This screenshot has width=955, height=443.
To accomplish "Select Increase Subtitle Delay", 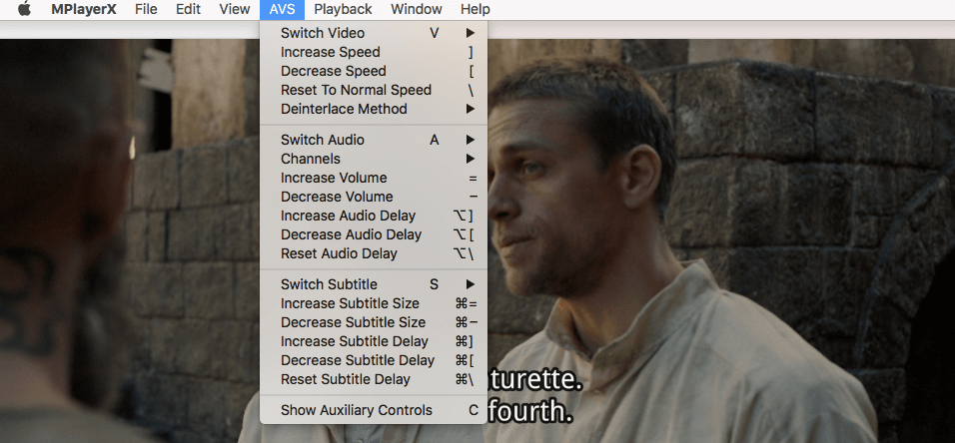I will pos(374,341).
